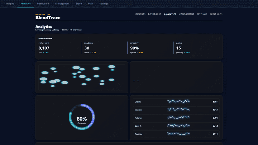The height and width of the screenshot is (145, 258).
Task: Click the Sovereign Security Gateway subtitle
Action: click(x=58, y=30)
